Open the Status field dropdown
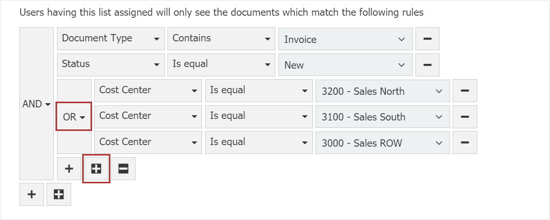The width and height of the screenshot is (550, 220). (x=111, y=64)
